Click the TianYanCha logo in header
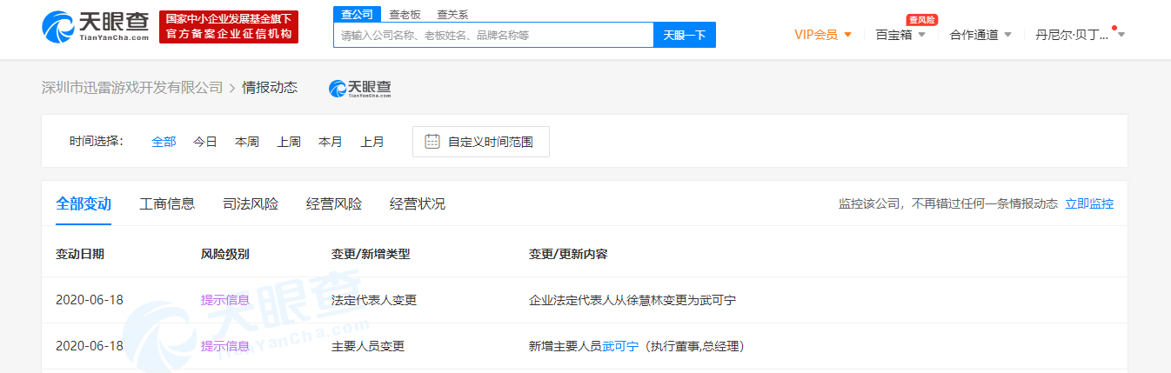 tap(95, 27)
